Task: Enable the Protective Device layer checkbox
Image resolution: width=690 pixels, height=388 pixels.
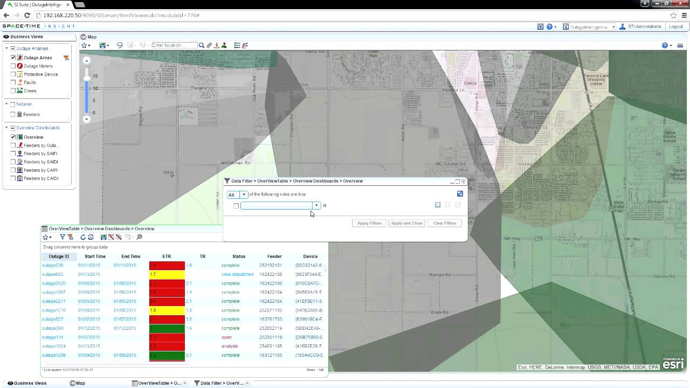Action: coord(13,74)
